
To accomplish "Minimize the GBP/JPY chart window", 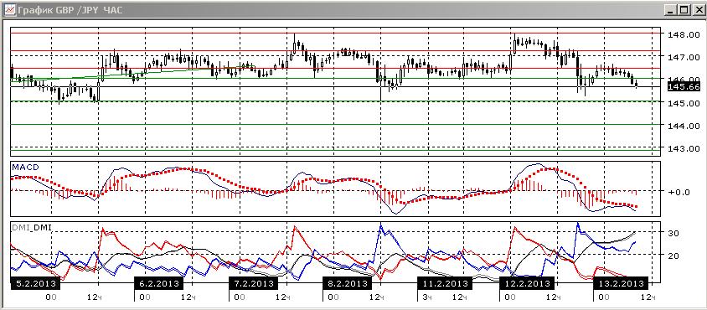I will pos(671,10).
